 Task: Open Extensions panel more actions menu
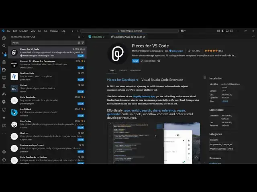[x=83, y=37]
